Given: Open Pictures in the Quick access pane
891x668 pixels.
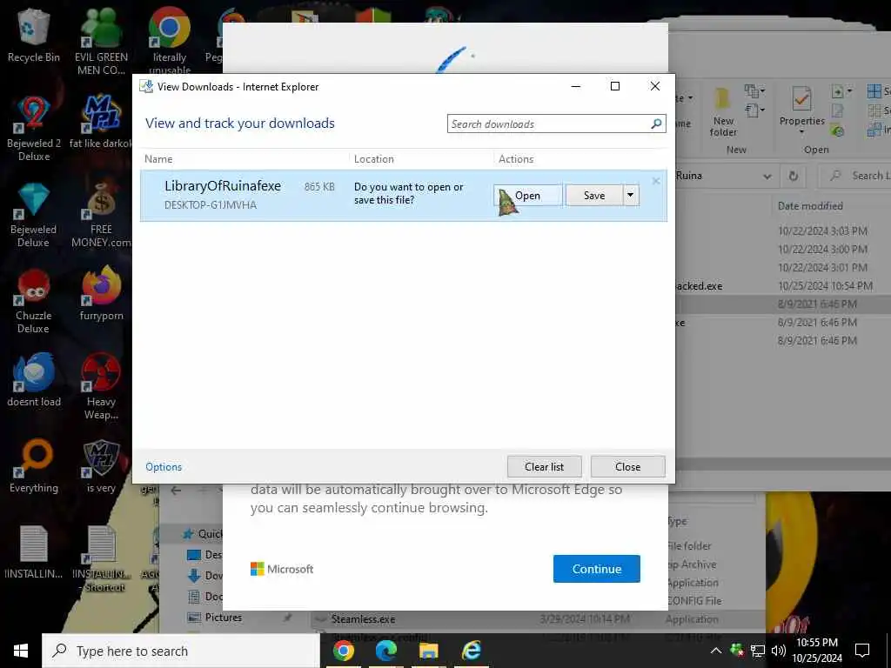Looking at the screenshot, I should 224,618.
